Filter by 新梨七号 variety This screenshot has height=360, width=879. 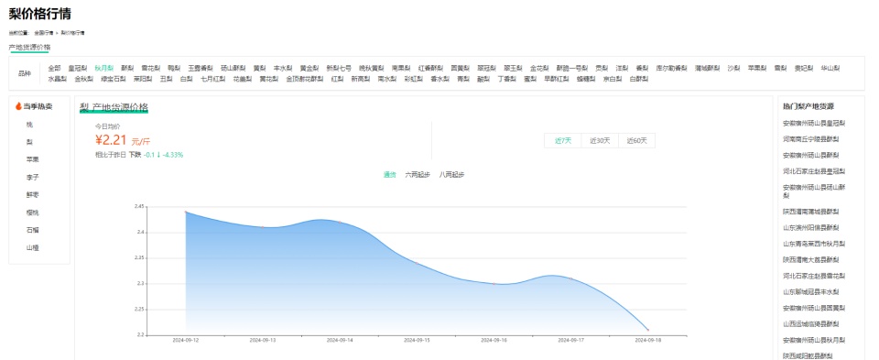339,68
